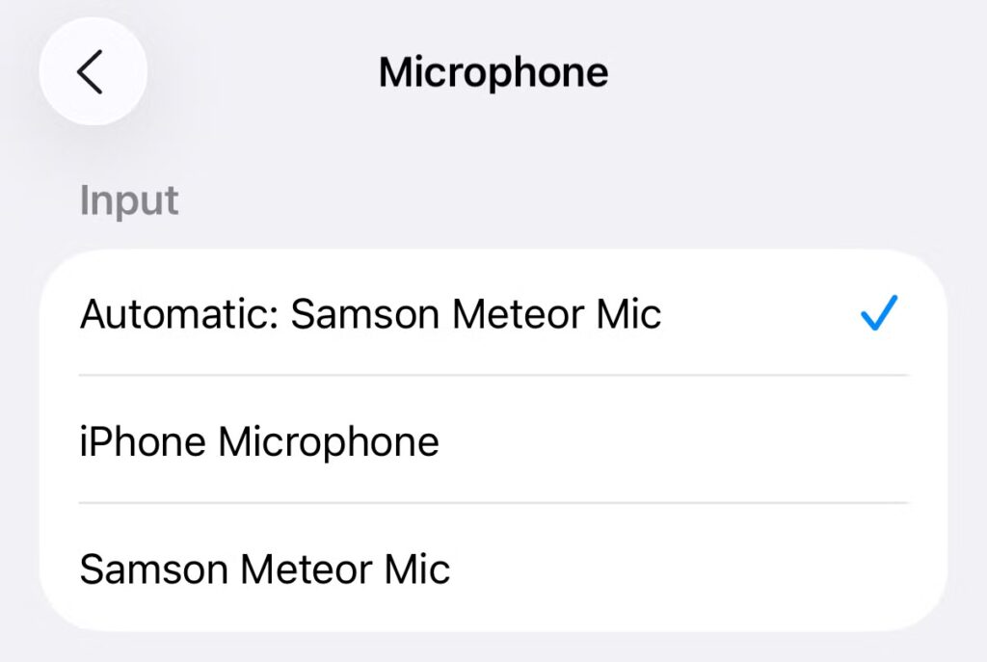Tap the Microphone title at the top

coord(493,71)
